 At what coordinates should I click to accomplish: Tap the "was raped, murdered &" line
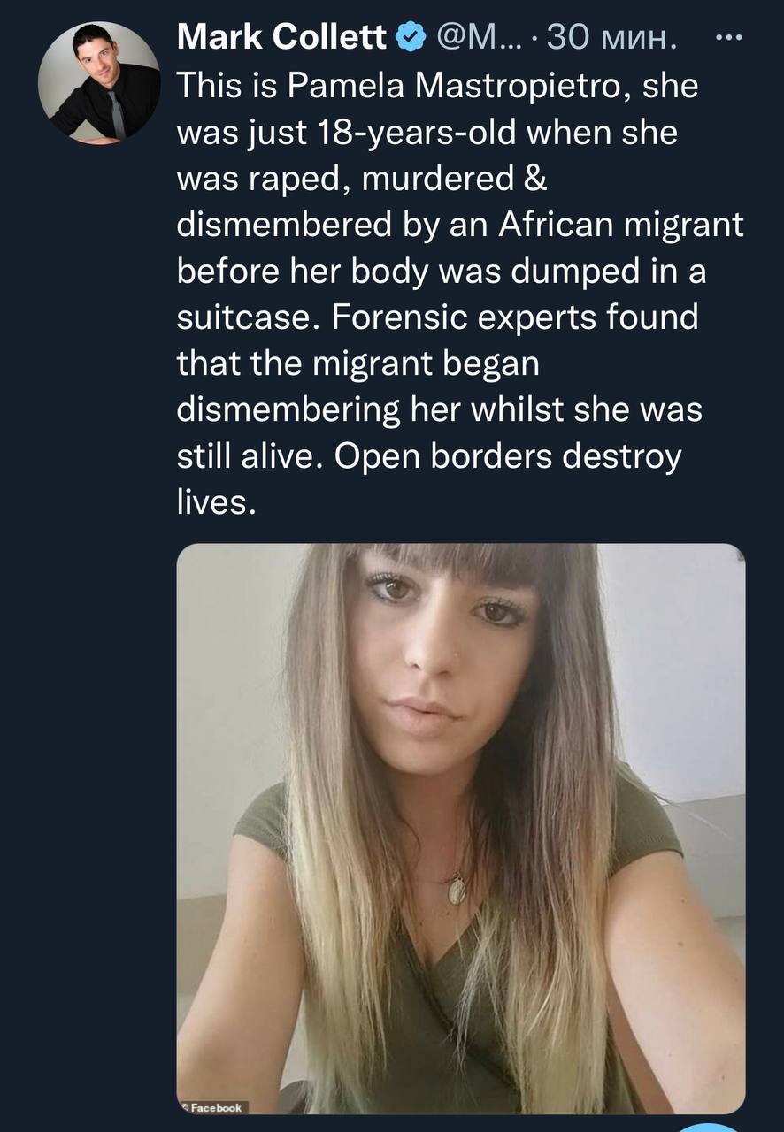click(x=363, y=179)
